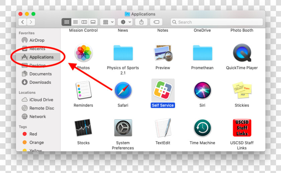This screenshot has width=281, height=173.
Task: Launch the Time Machine icon
Action: pos(202,128)
